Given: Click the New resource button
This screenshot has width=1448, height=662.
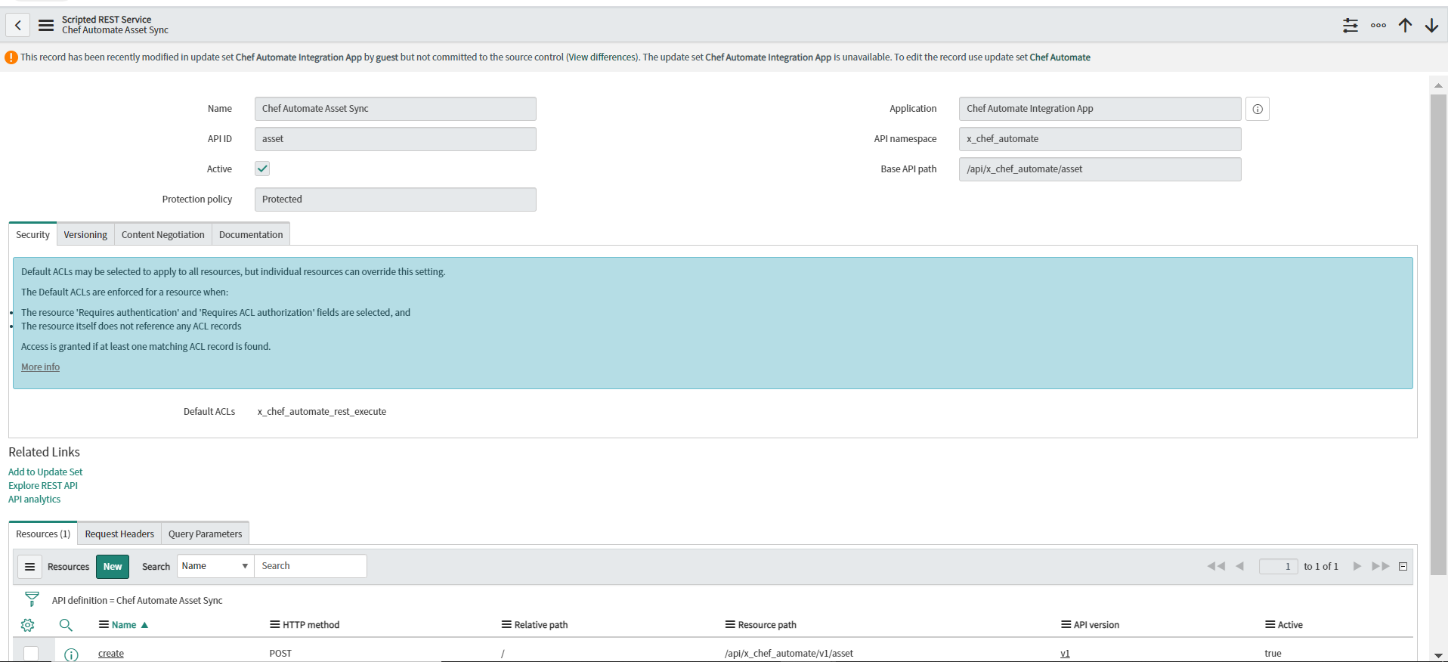Looking at the screenshot, I should click(113, 567).
